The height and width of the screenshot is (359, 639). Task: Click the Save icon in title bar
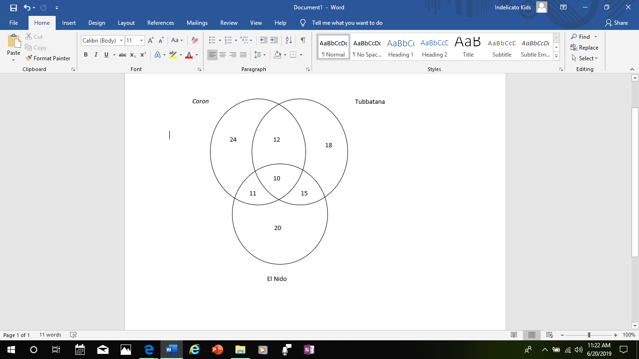click(x=13, y=7)
